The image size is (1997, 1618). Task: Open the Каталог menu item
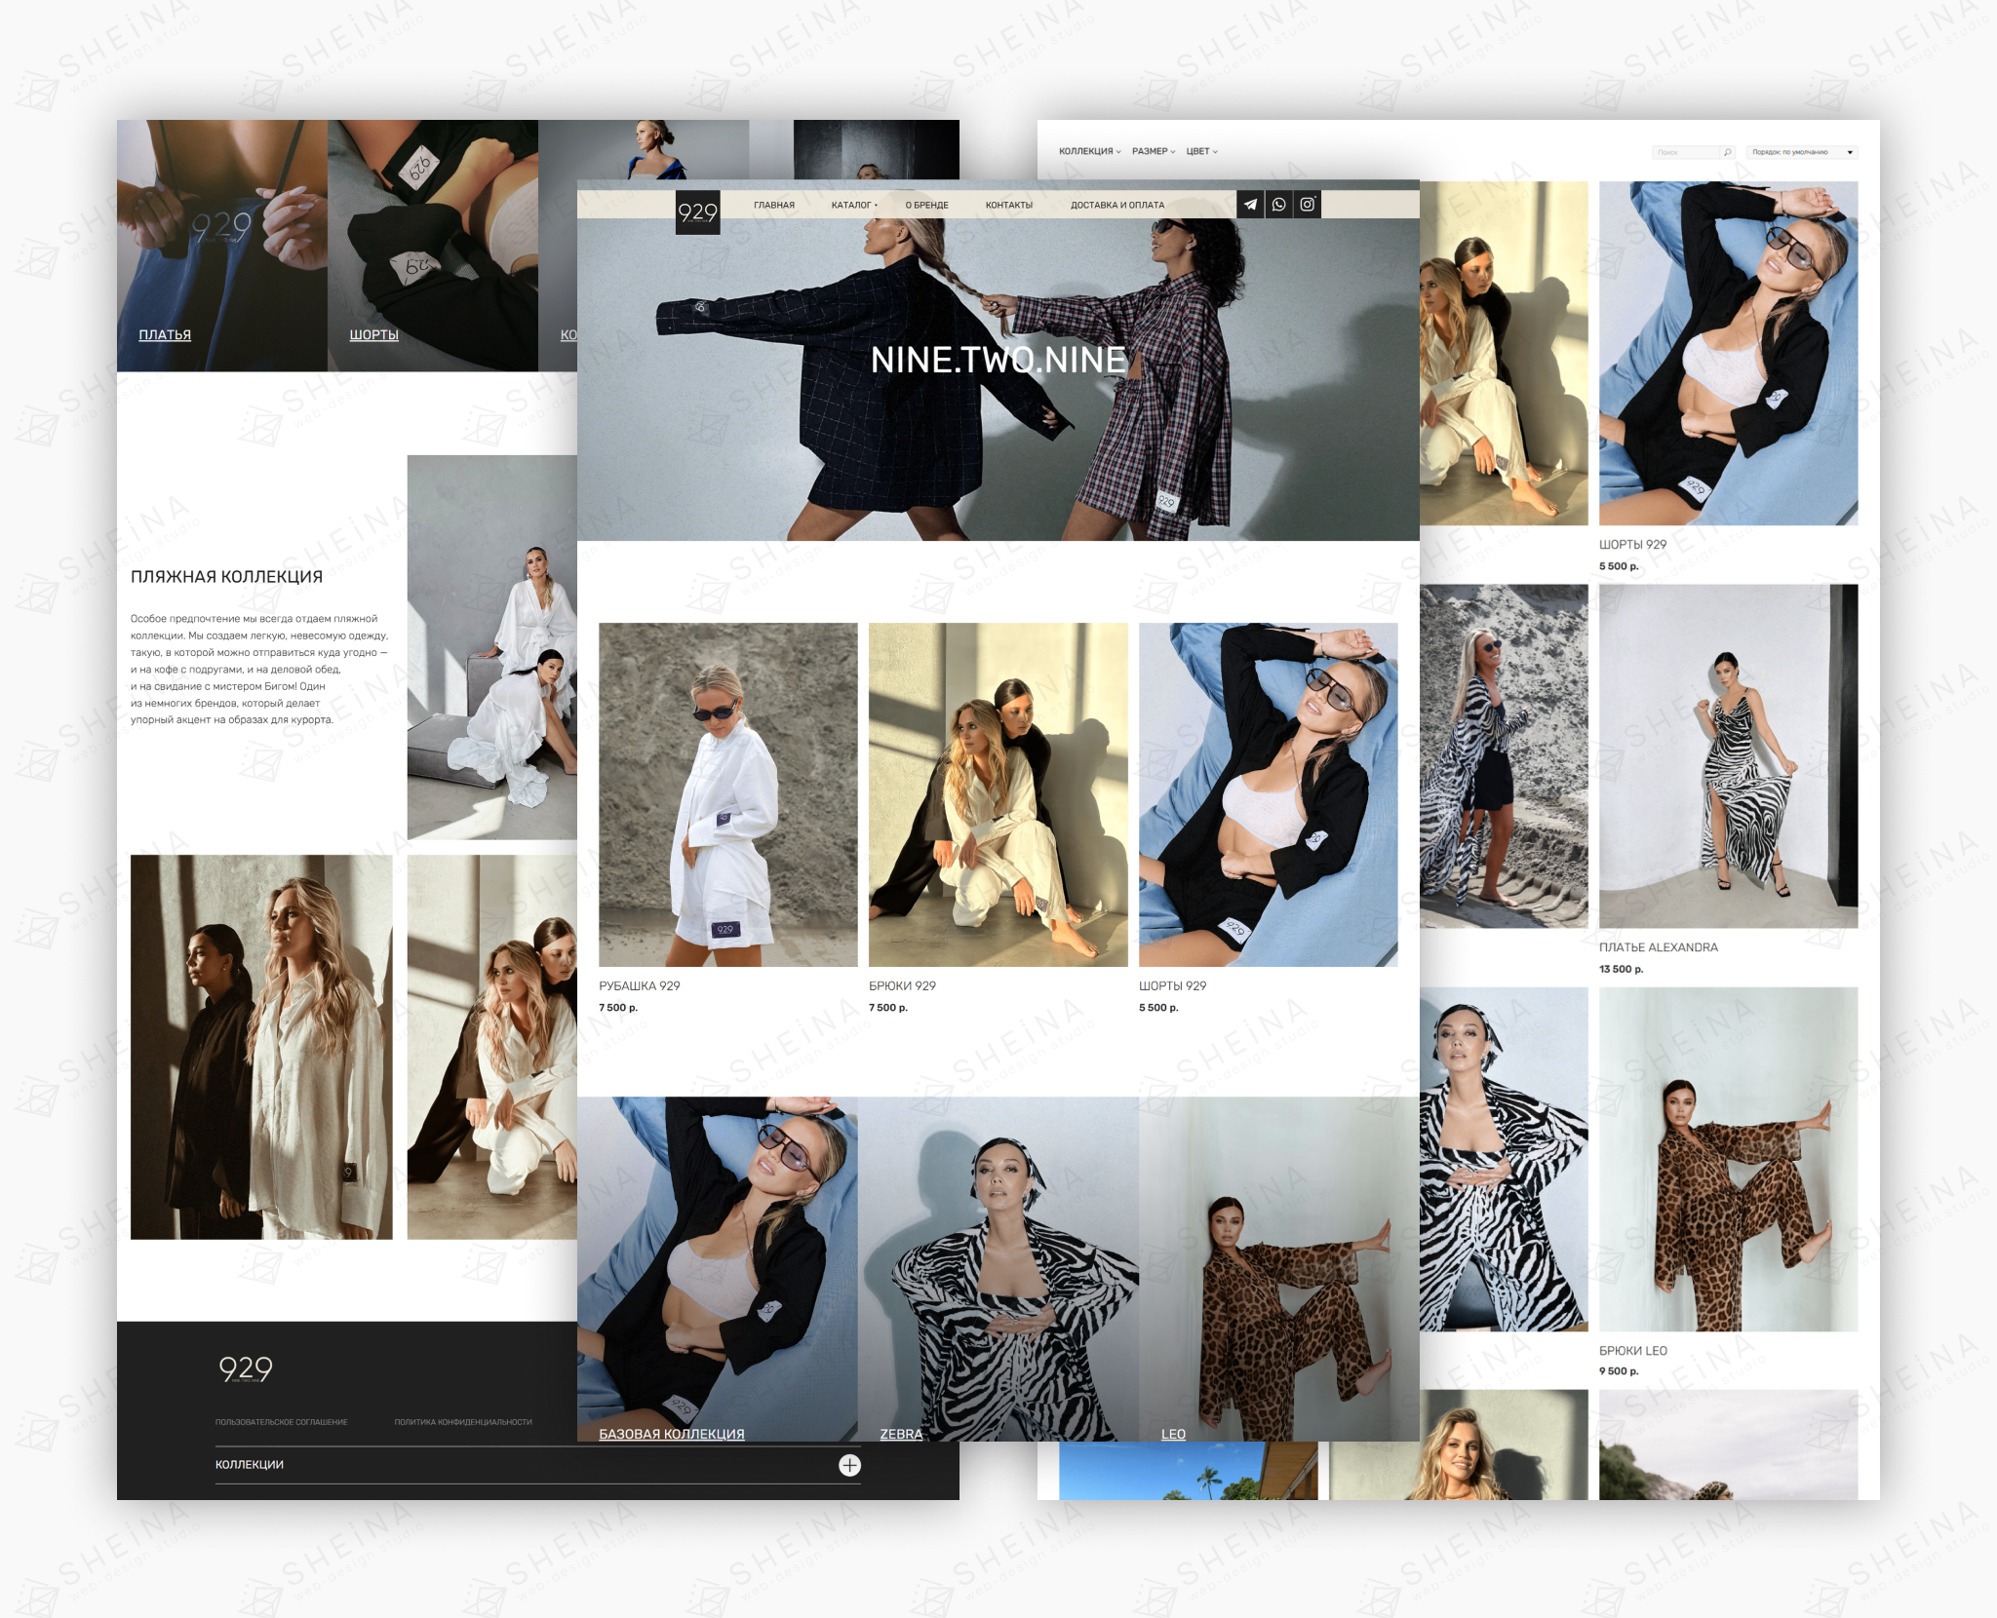[x=853, y=206]
